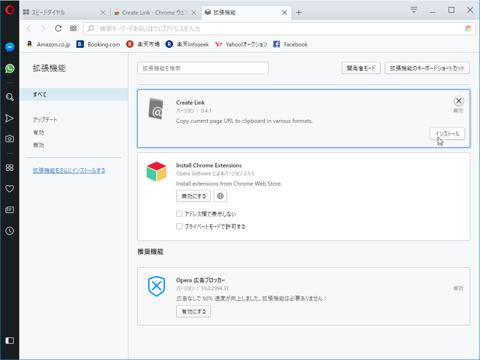Switch to the Create Link web store tab
This screenshot has width=480, height=360.
150,13
